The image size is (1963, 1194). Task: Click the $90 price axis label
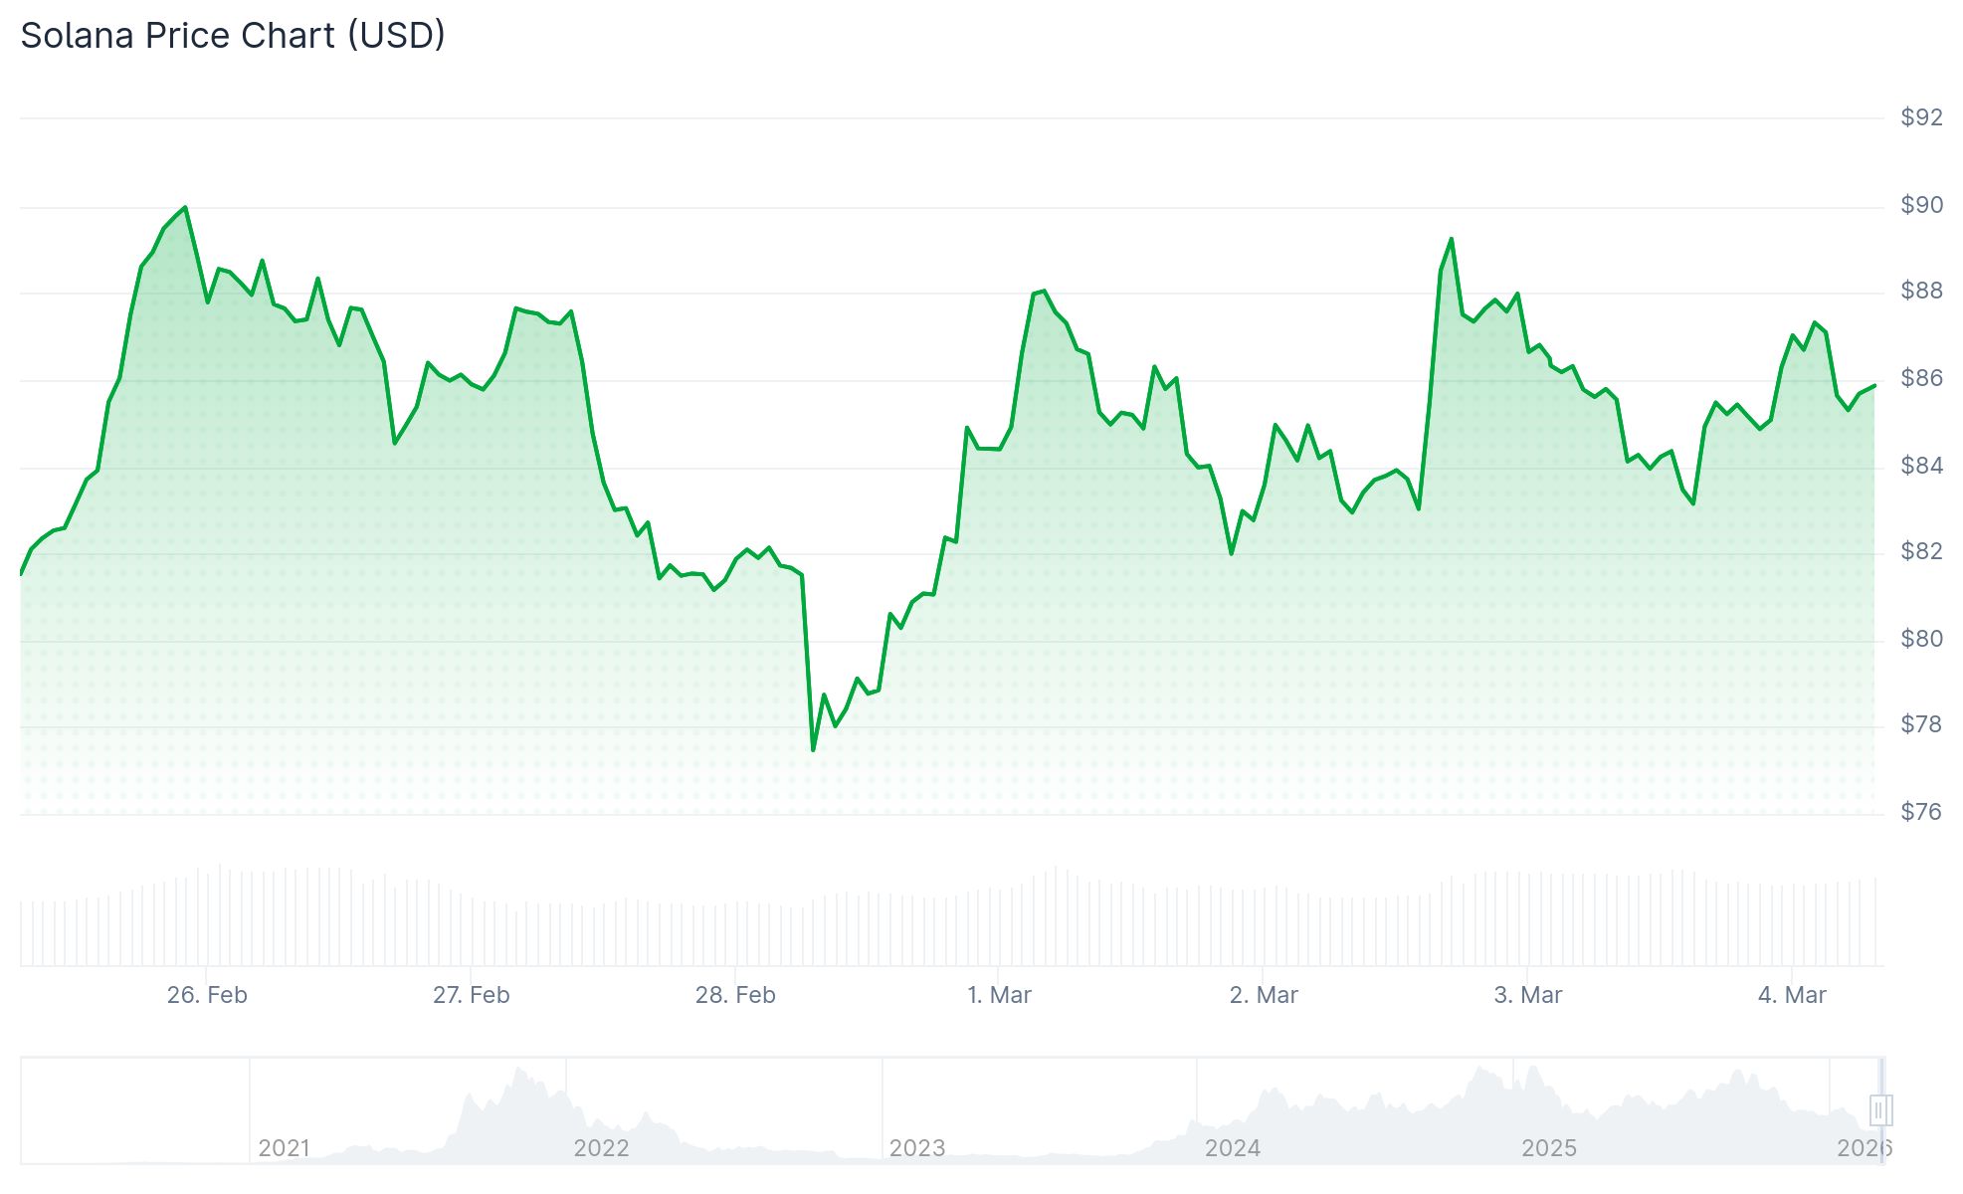1920,205
